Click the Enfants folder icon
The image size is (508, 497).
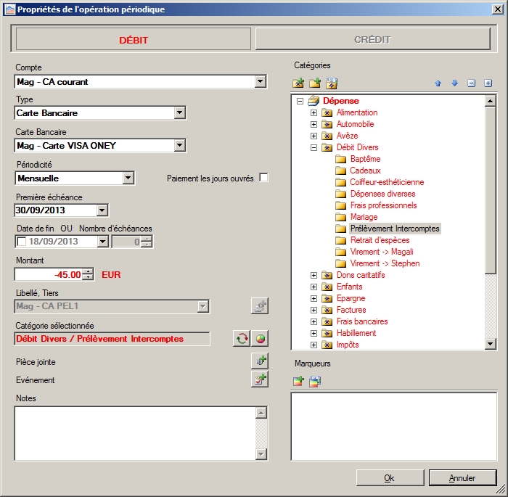tap(327, 287)
